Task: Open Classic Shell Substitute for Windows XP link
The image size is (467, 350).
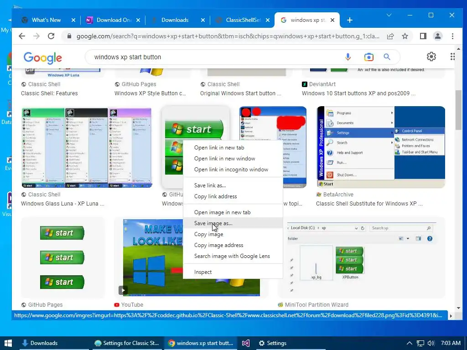Action: click(x=369, y=204)
